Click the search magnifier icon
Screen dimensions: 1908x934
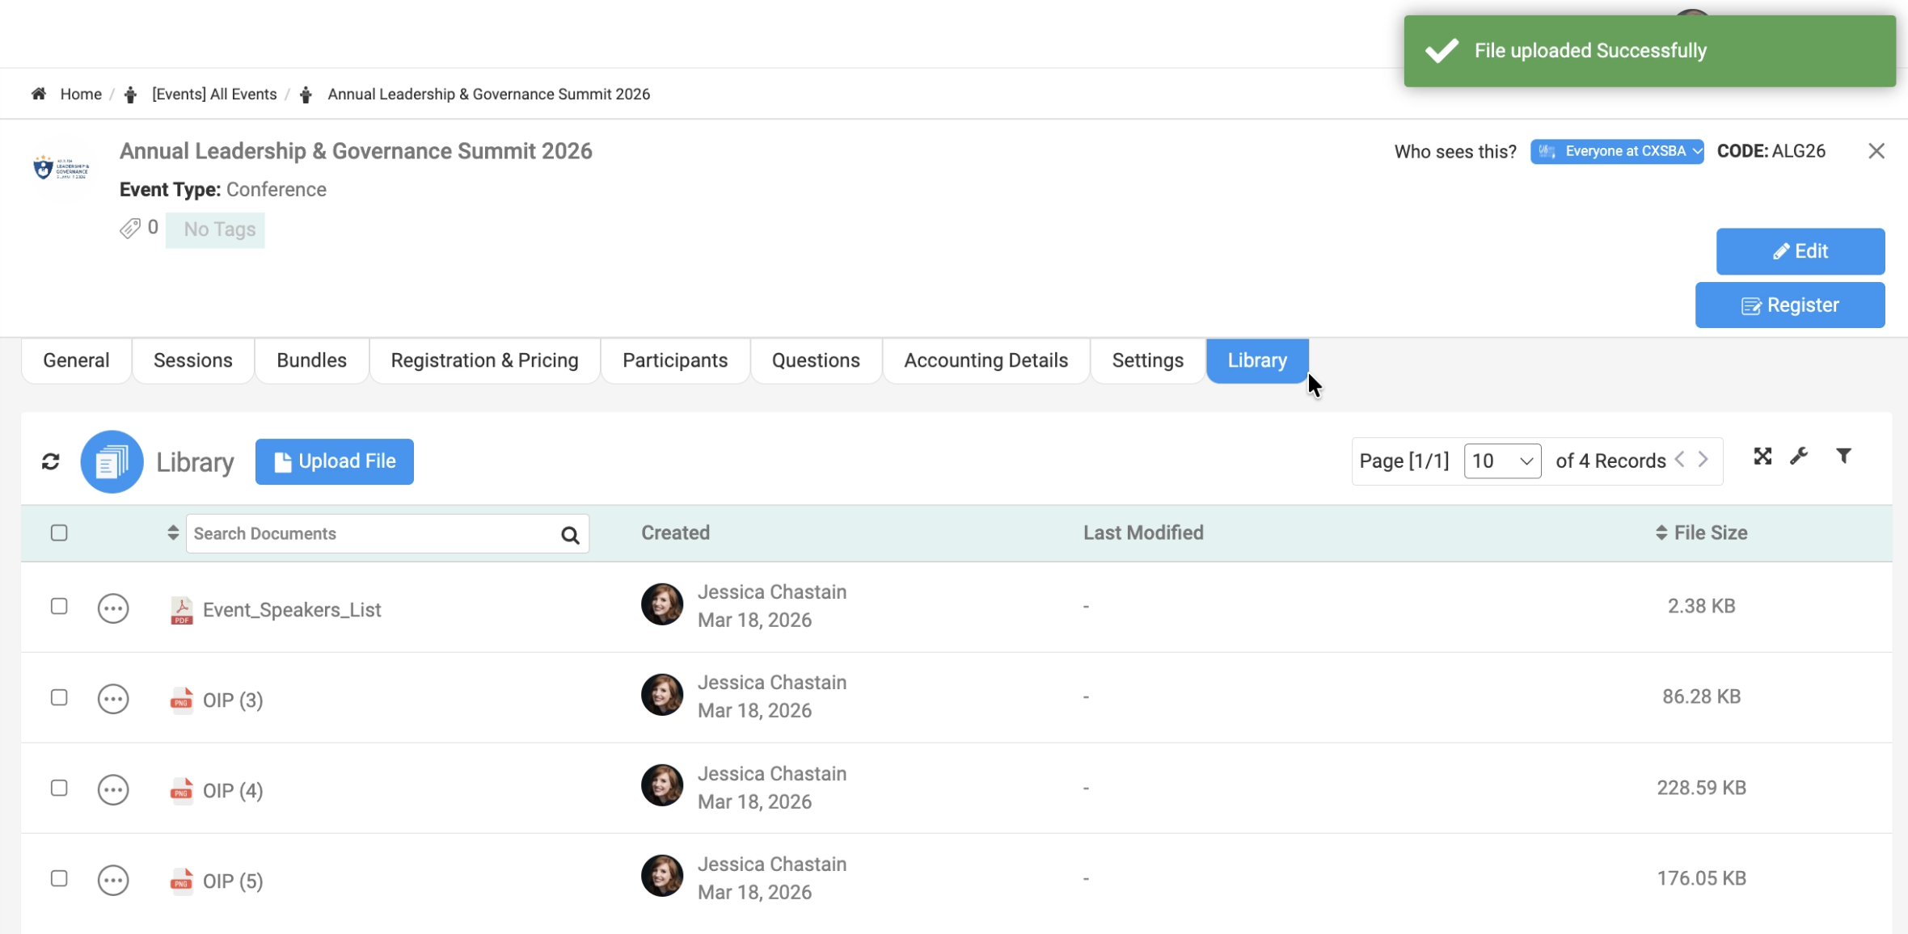click(x=570, y=535)
